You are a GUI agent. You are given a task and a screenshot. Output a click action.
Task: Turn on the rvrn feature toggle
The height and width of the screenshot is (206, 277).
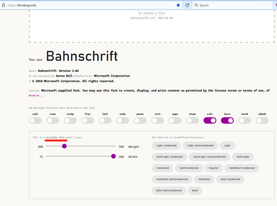(157, 120)
